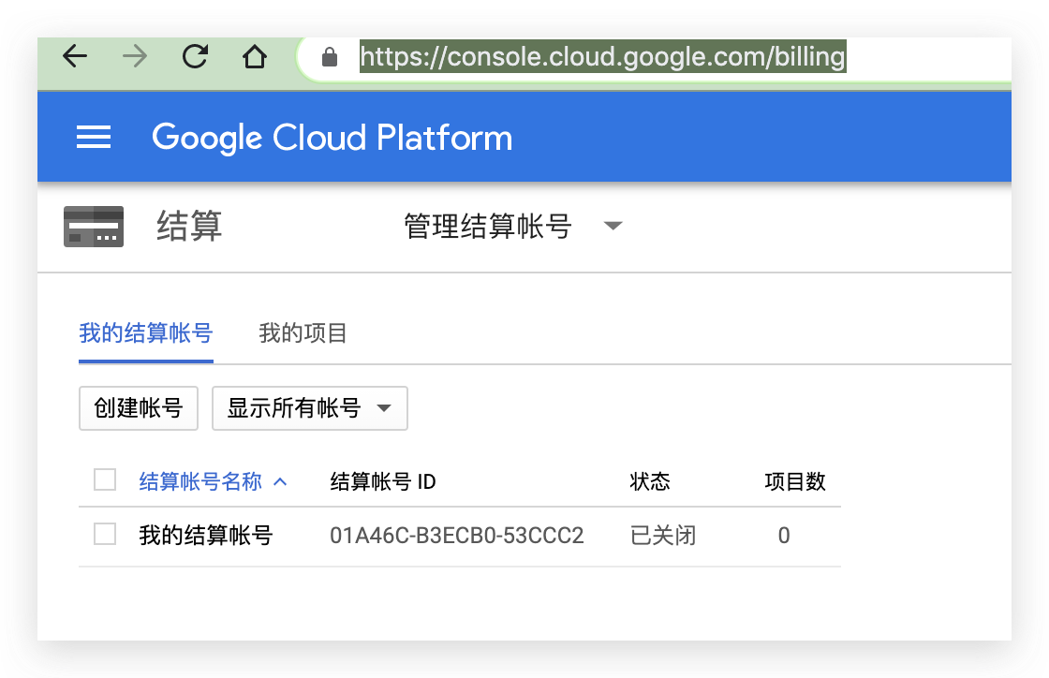Click the ascending sort arrow beside 结算帐号名称
The width and height of the screenshot is (1049, 678).
[280, 481]
